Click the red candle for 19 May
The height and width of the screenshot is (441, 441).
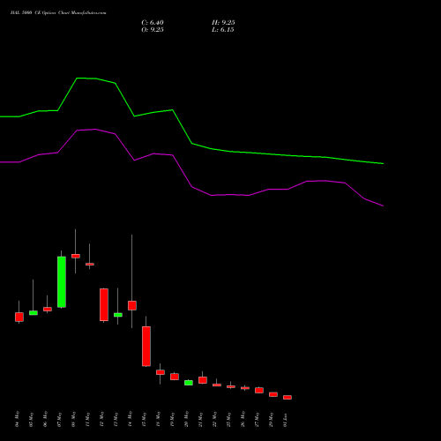tap(175, 377)
